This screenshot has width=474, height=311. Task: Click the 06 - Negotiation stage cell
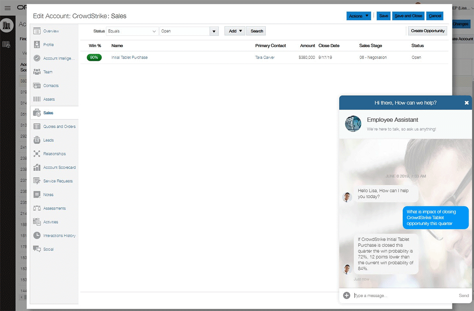pos(373,57)
